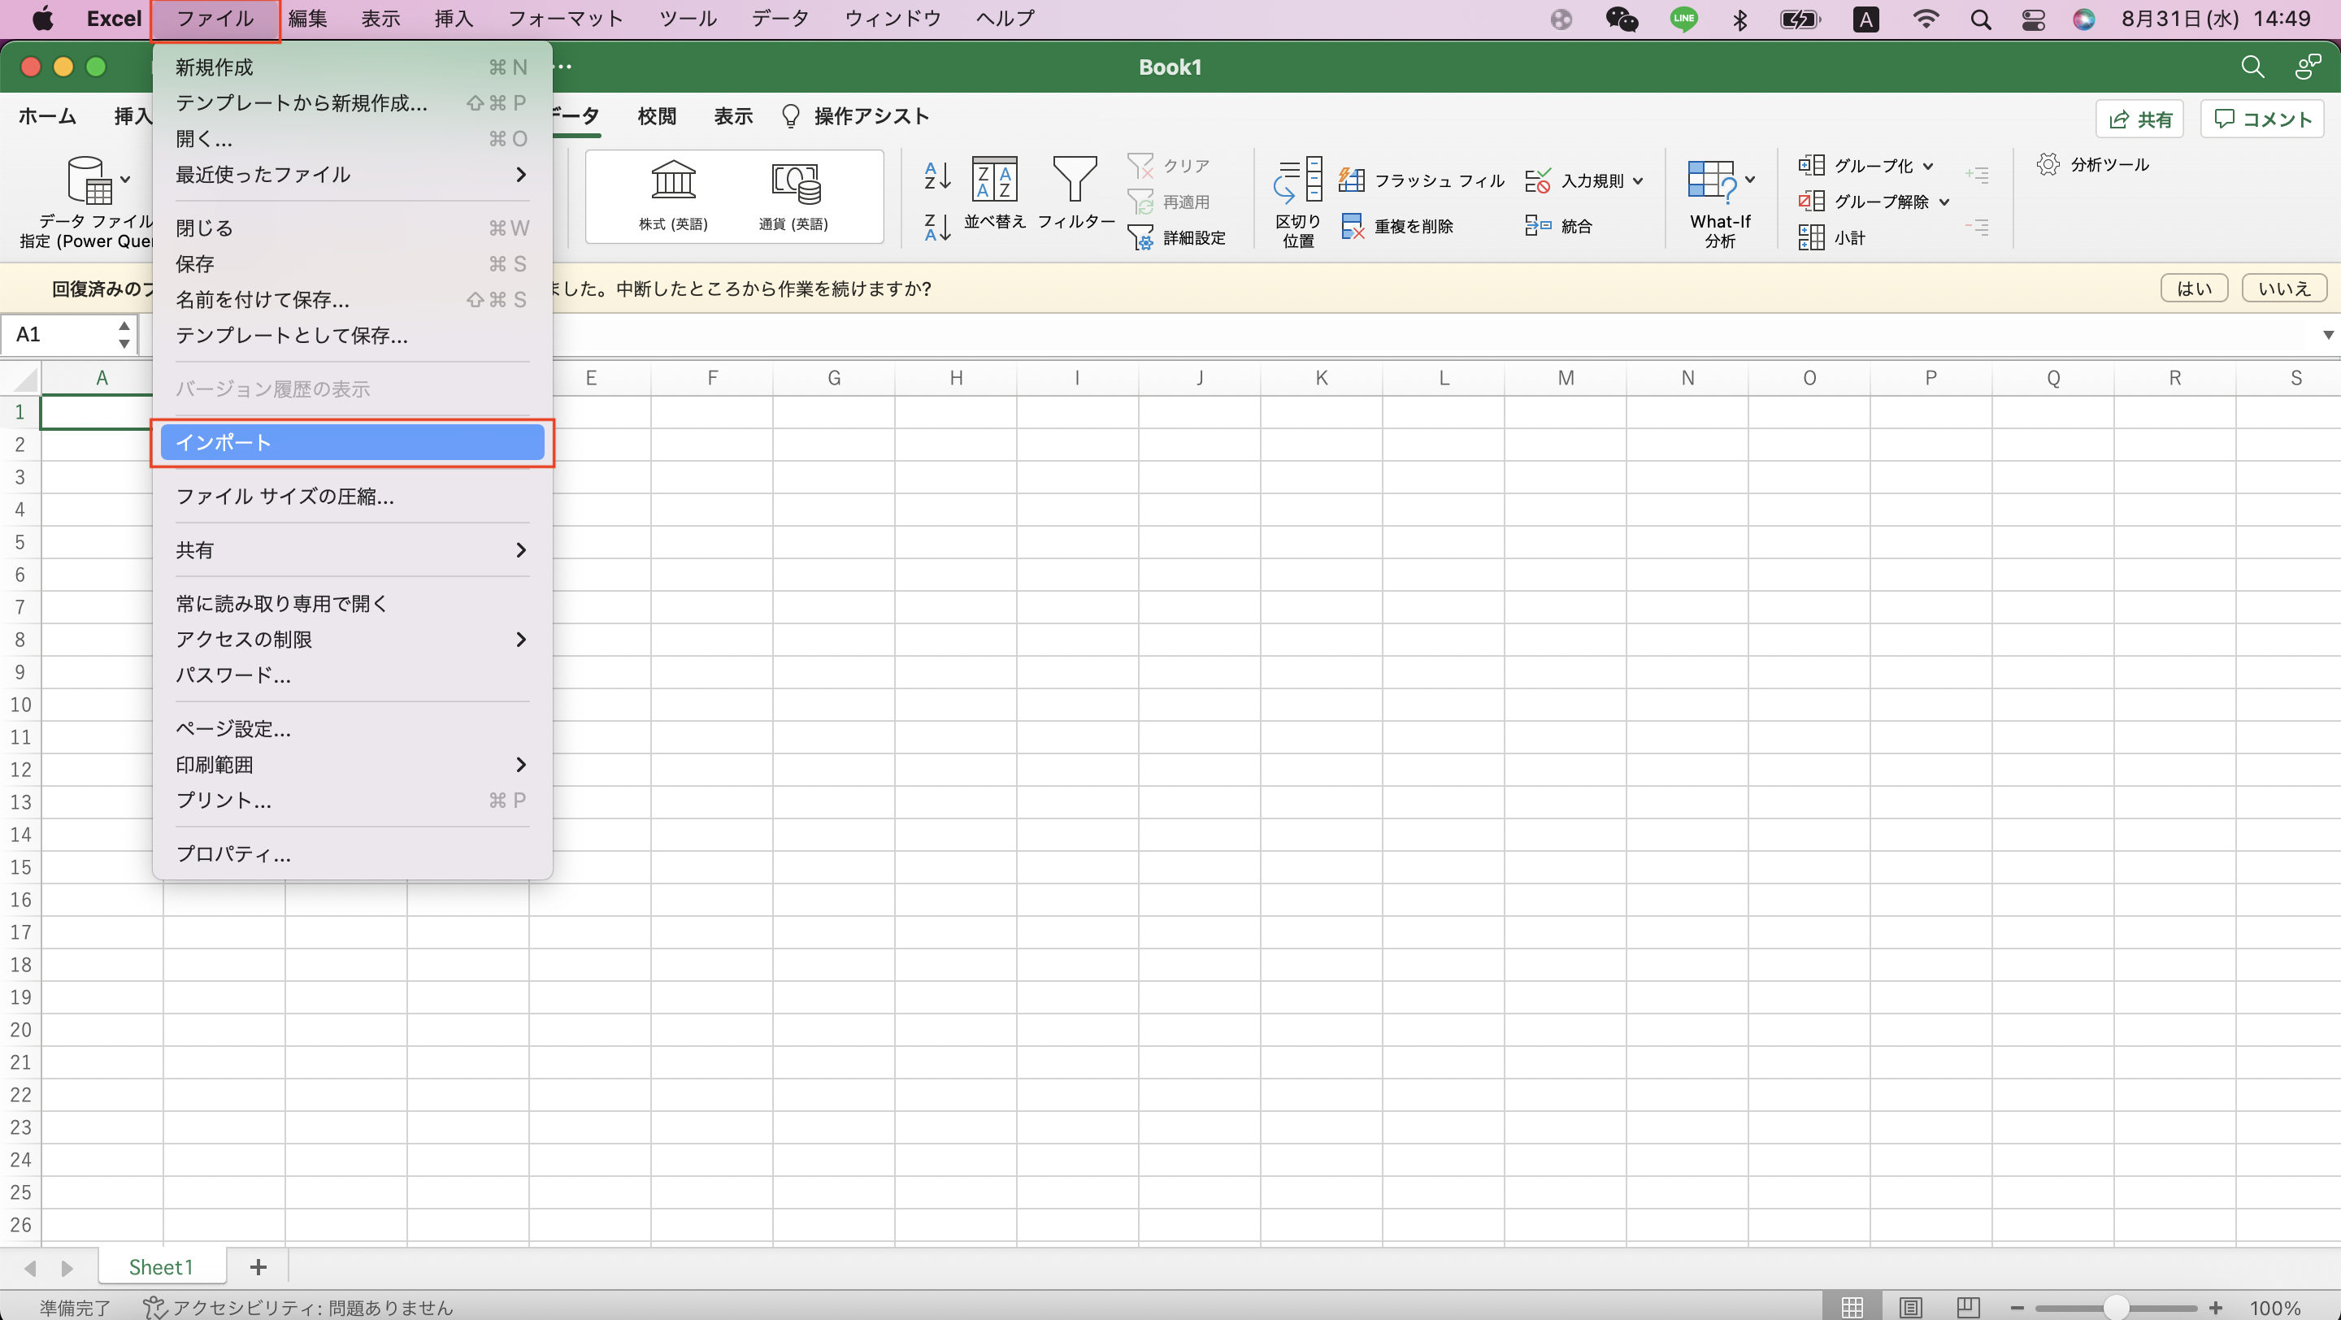Expand 共有 submenu in File menu

(x=521, y=549)
